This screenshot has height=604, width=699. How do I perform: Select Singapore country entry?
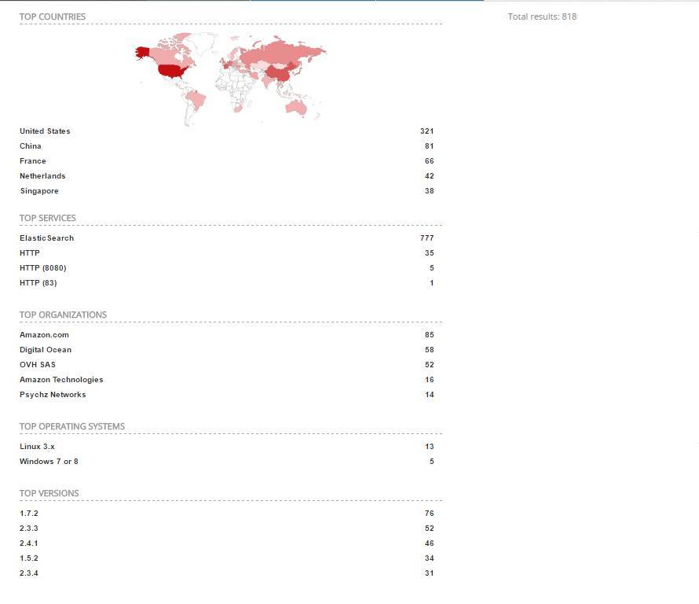tap(39, 191)
